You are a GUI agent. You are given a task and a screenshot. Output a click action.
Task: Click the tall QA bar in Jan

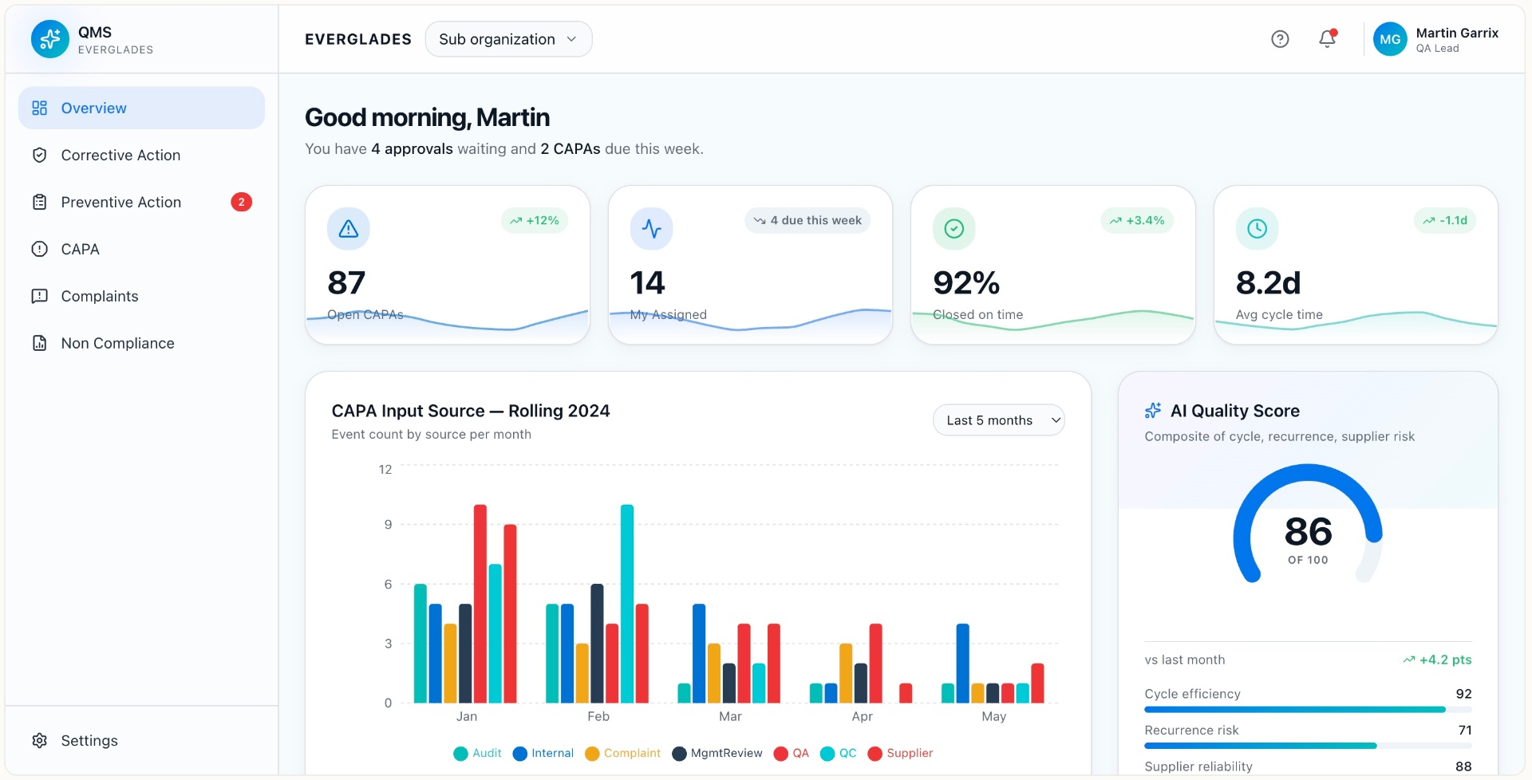click(480, 604)
